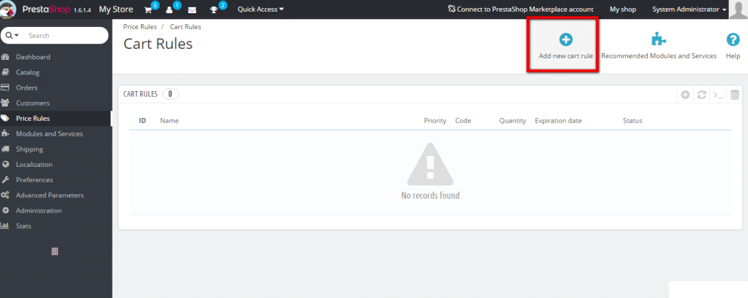Screen dimensions: 748x298
Task: Click the Administration gear icon
Action: [x=5, y=211]
